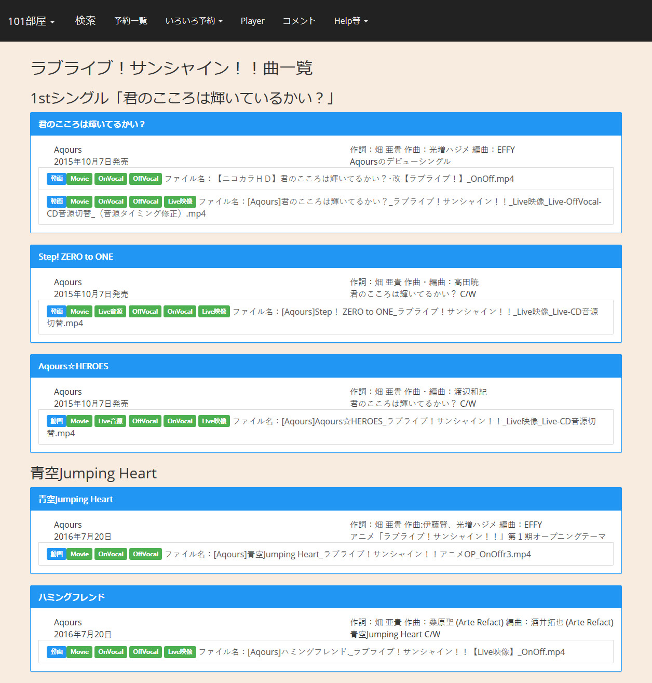The height and width of the screenshot is (683, 652).
Task: Click 動画 badge in Aqours☆HEROES row
Action: pyautogui.click(x=57, y=421)
